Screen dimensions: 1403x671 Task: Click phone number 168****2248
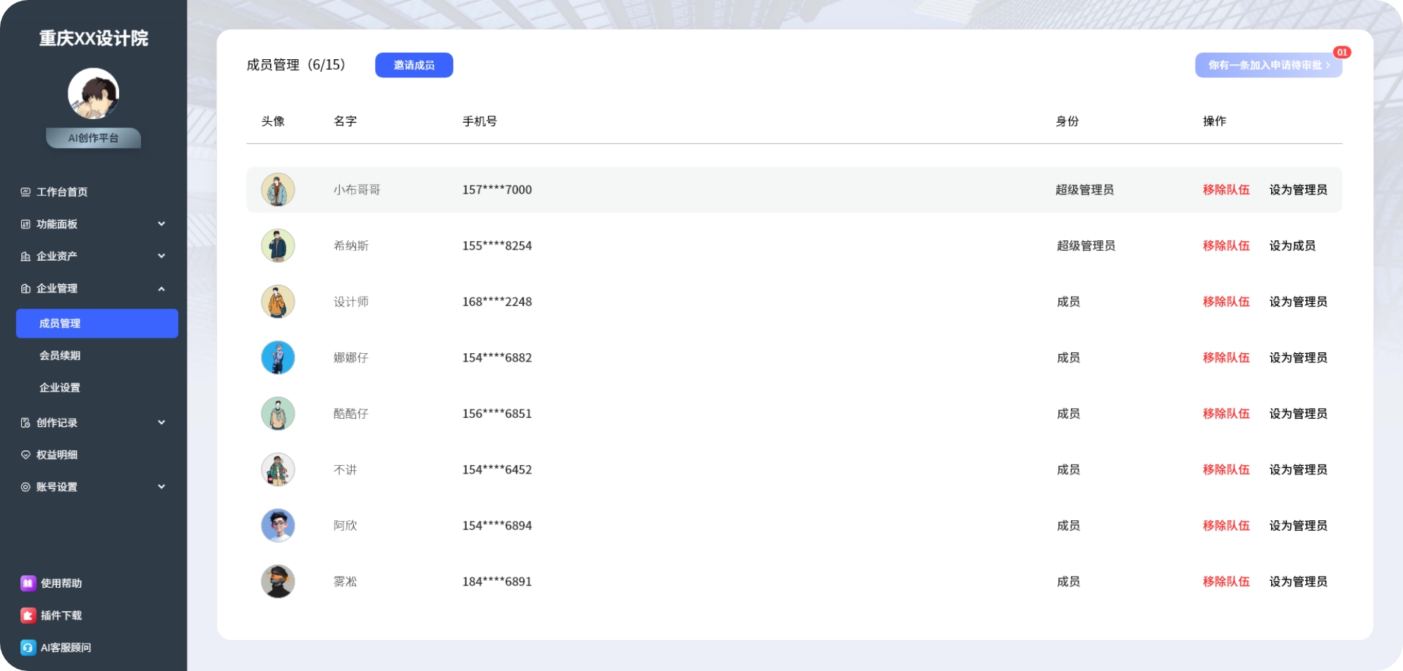tap(497, 302)
